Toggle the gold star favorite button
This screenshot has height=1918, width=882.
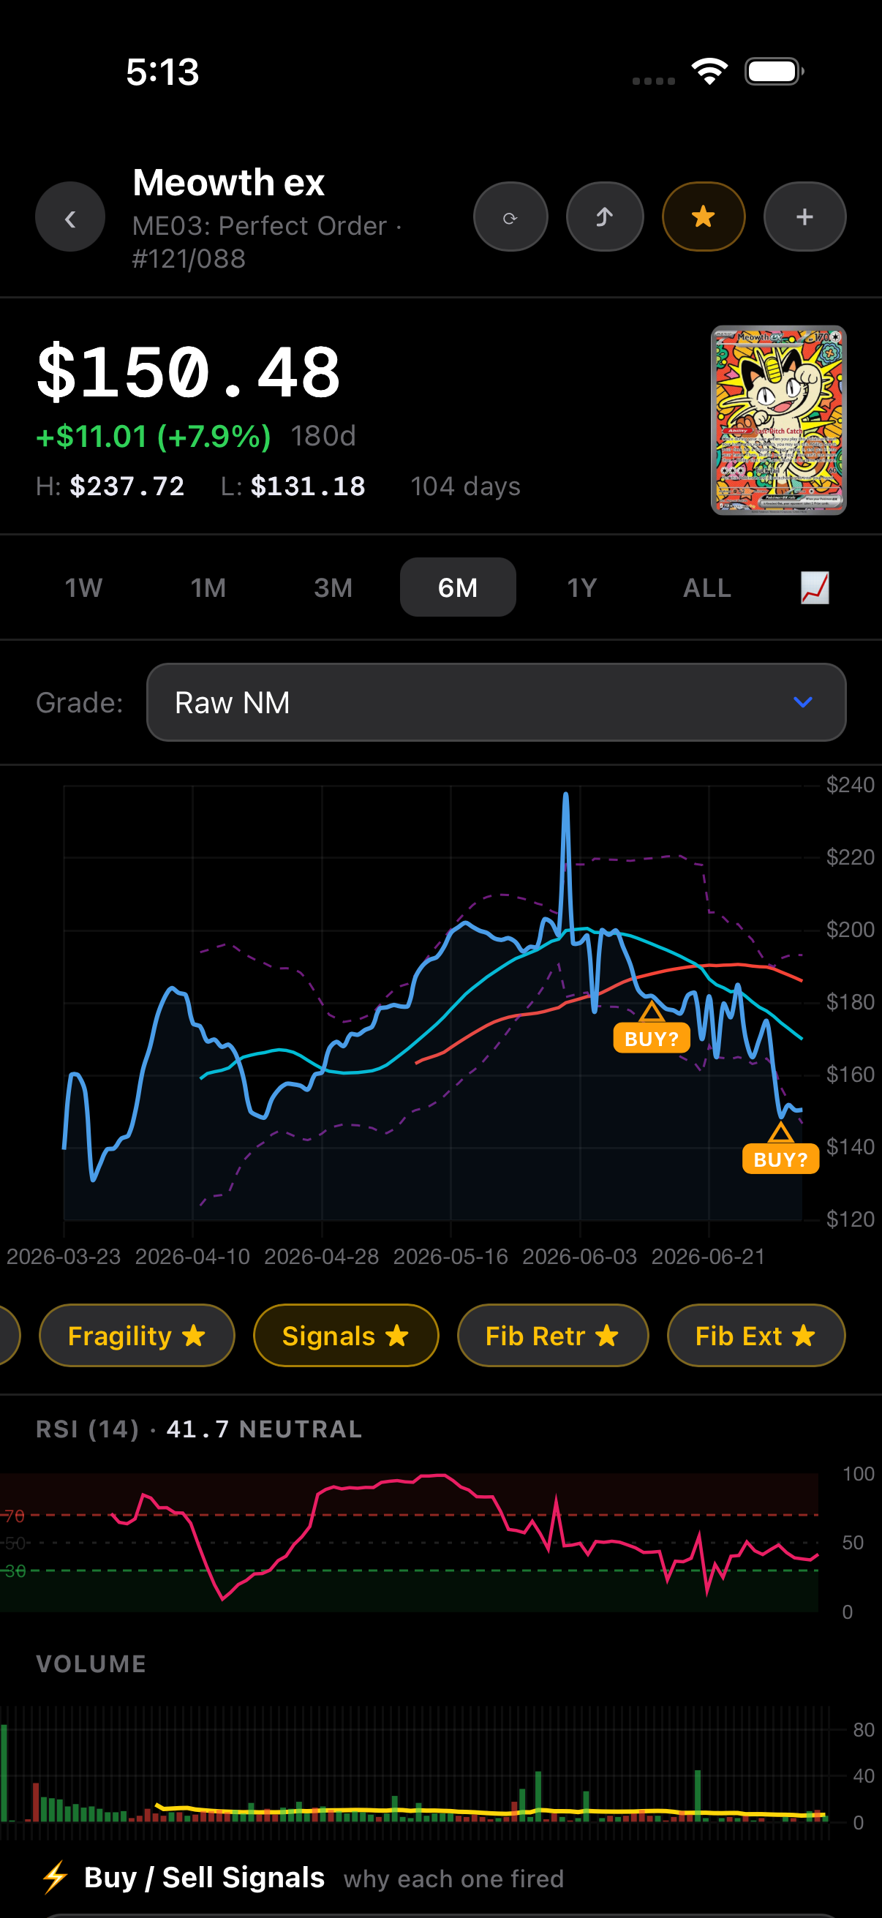coord(704,217)
